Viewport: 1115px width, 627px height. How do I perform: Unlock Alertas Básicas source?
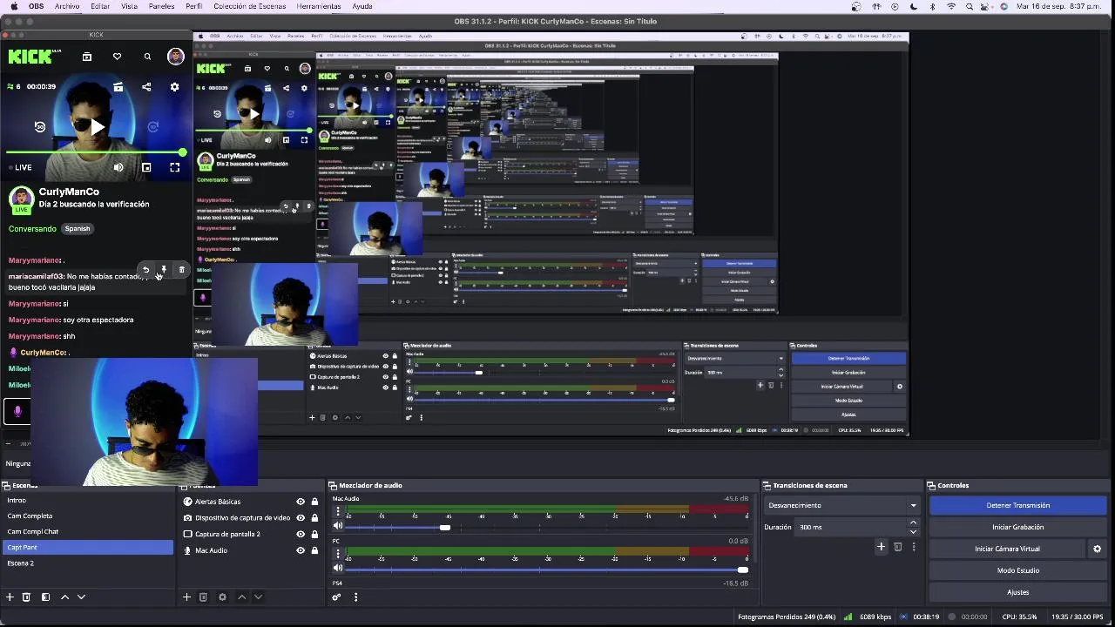click(x=314, y=502)
